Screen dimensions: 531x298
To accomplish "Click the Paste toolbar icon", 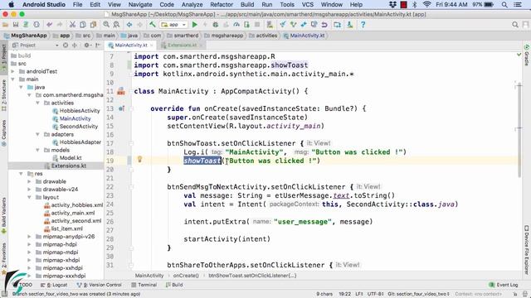I will pos(93,25).
